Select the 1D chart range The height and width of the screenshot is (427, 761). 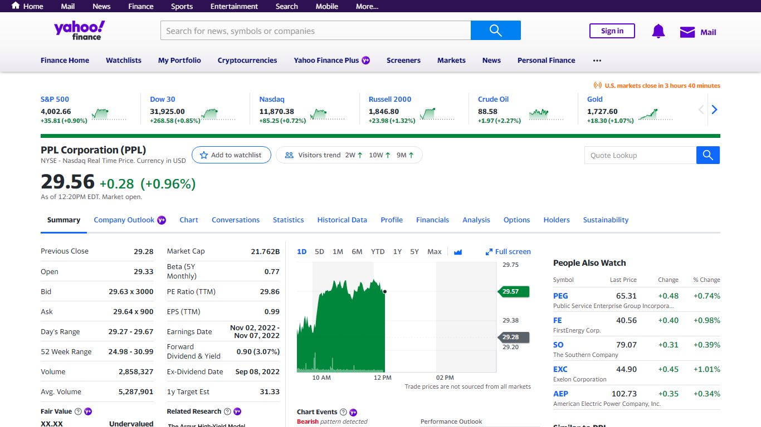coord(302,252)
